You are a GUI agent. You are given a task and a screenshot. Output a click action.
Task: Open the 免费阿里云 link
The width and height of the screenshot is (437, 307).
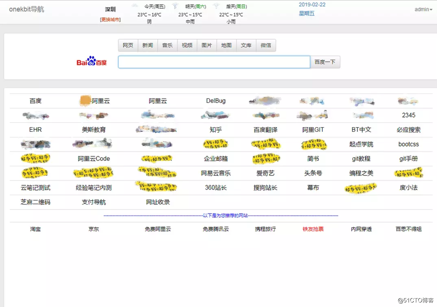[158, 229]
